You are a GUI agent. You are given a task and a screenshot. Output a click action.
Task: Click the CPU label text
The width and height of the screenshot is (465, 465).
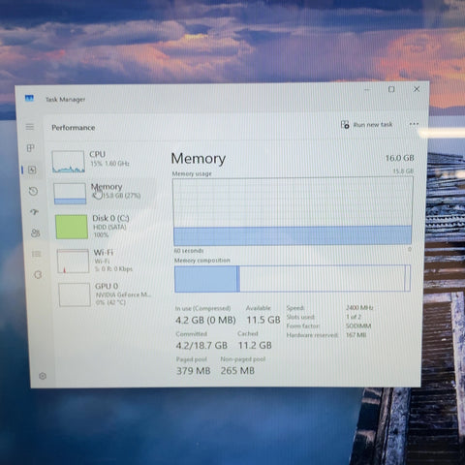pos(98,154)
